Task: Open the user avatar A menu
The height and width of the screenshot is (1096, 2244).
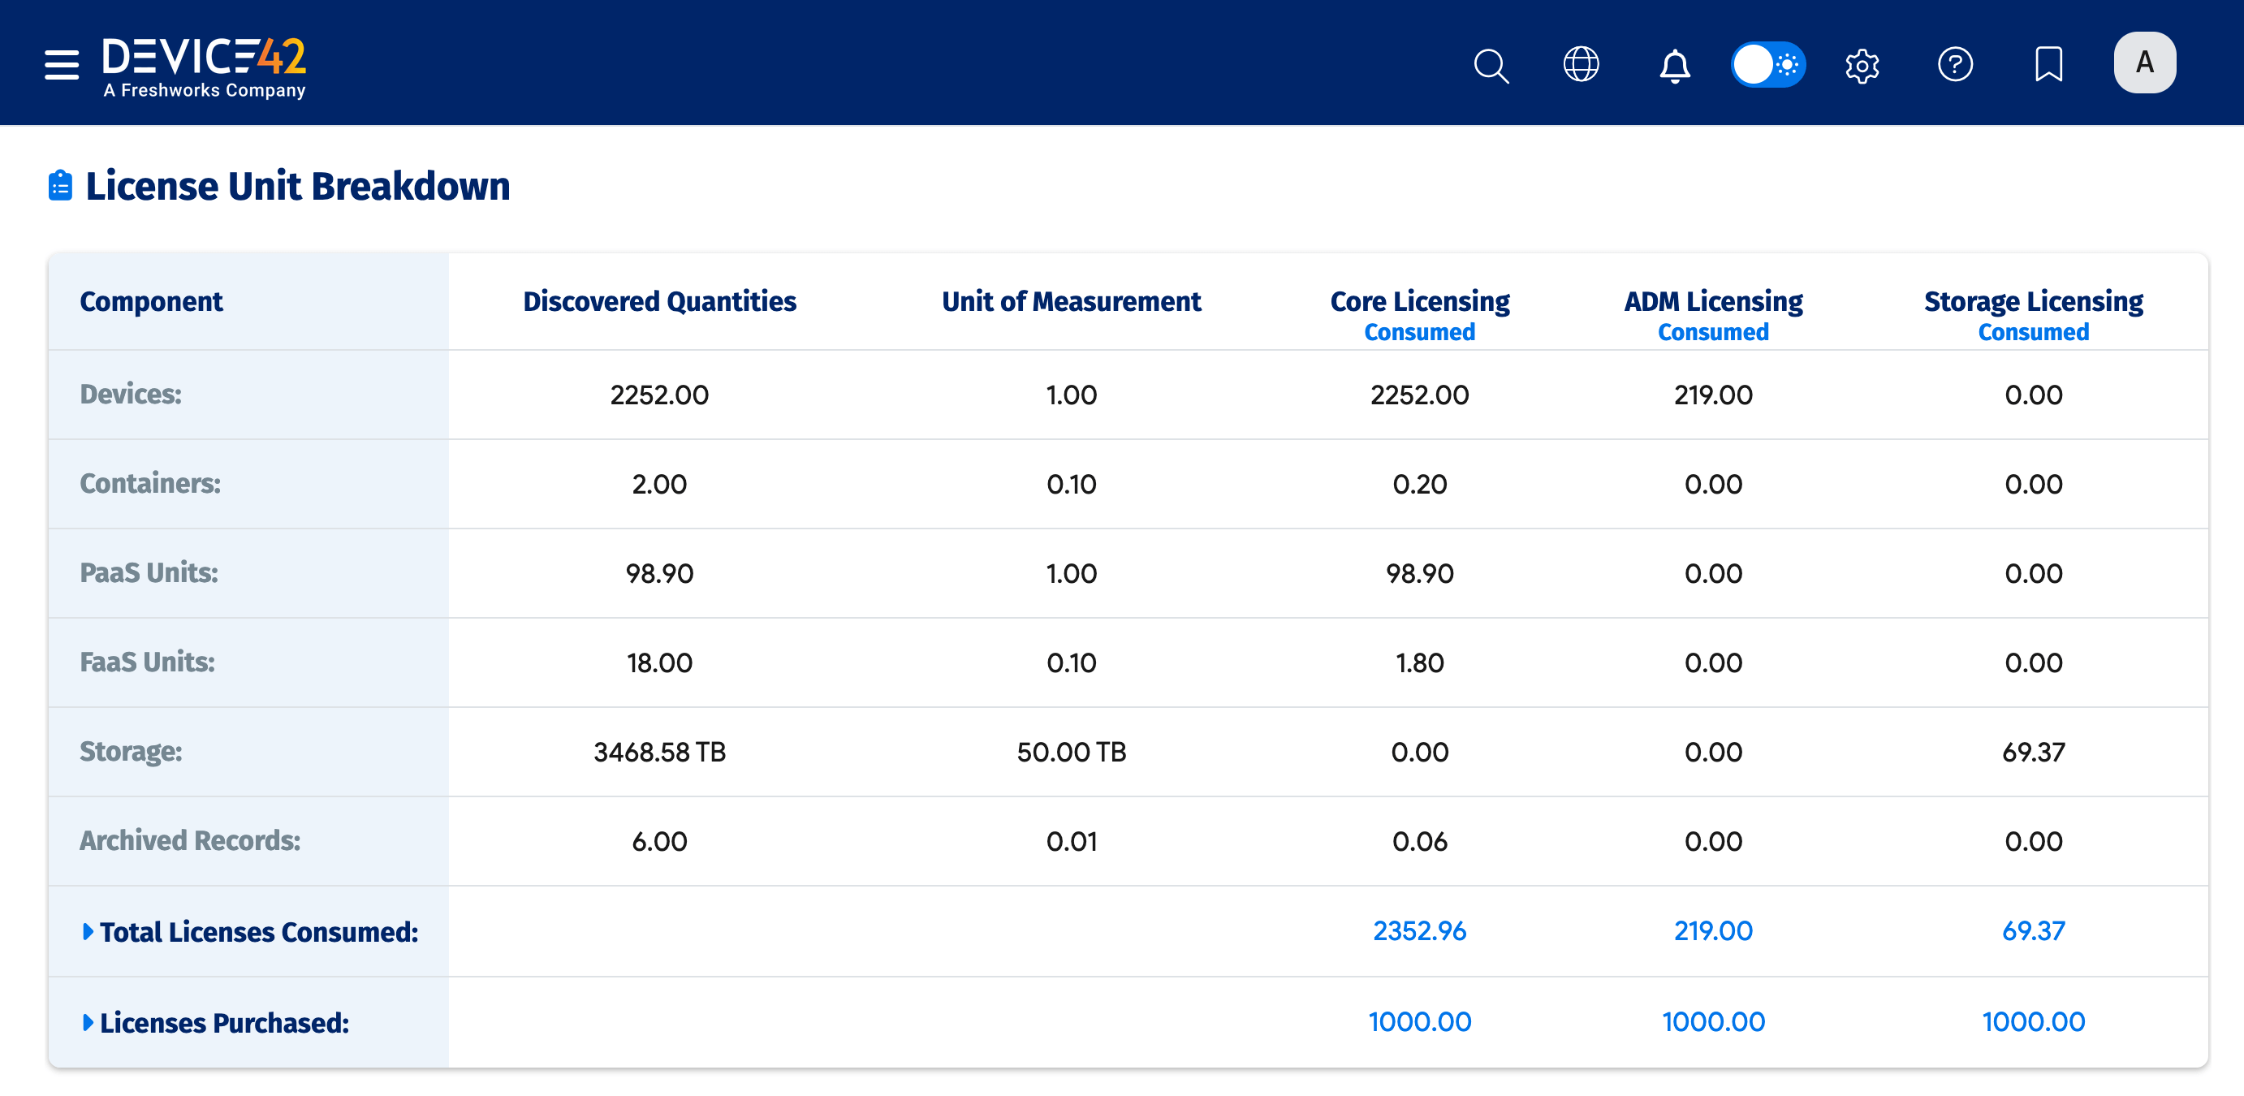Action: click(x=2144, y=63)
